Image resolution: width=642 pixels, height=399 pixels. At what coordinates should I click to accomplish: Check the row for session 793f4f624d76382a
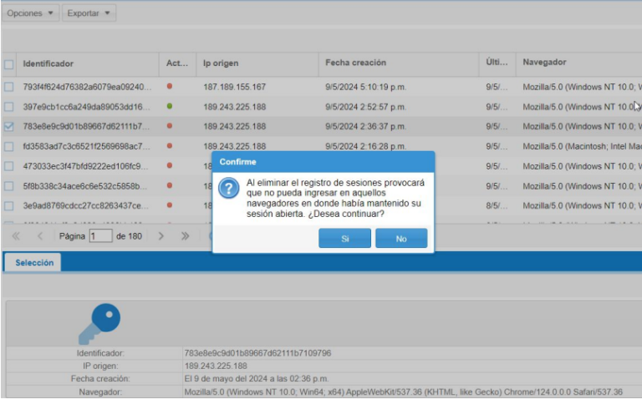click(8, 87)
